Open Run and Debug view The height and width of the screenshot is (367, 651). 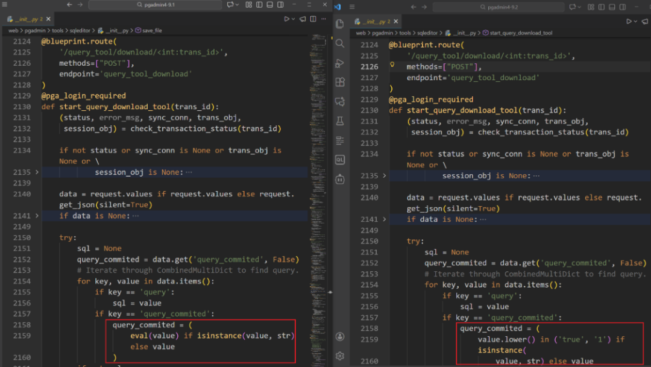click(x=340, y=63)
